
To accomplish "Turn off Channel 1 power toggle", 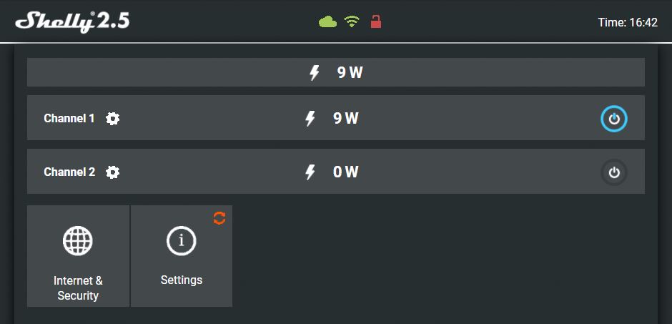I will [613, 119].
